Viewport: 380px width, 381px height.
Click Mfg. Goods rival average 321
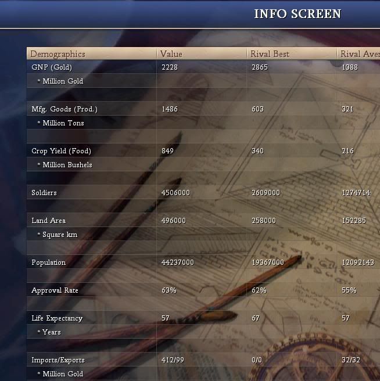(347, 109)
